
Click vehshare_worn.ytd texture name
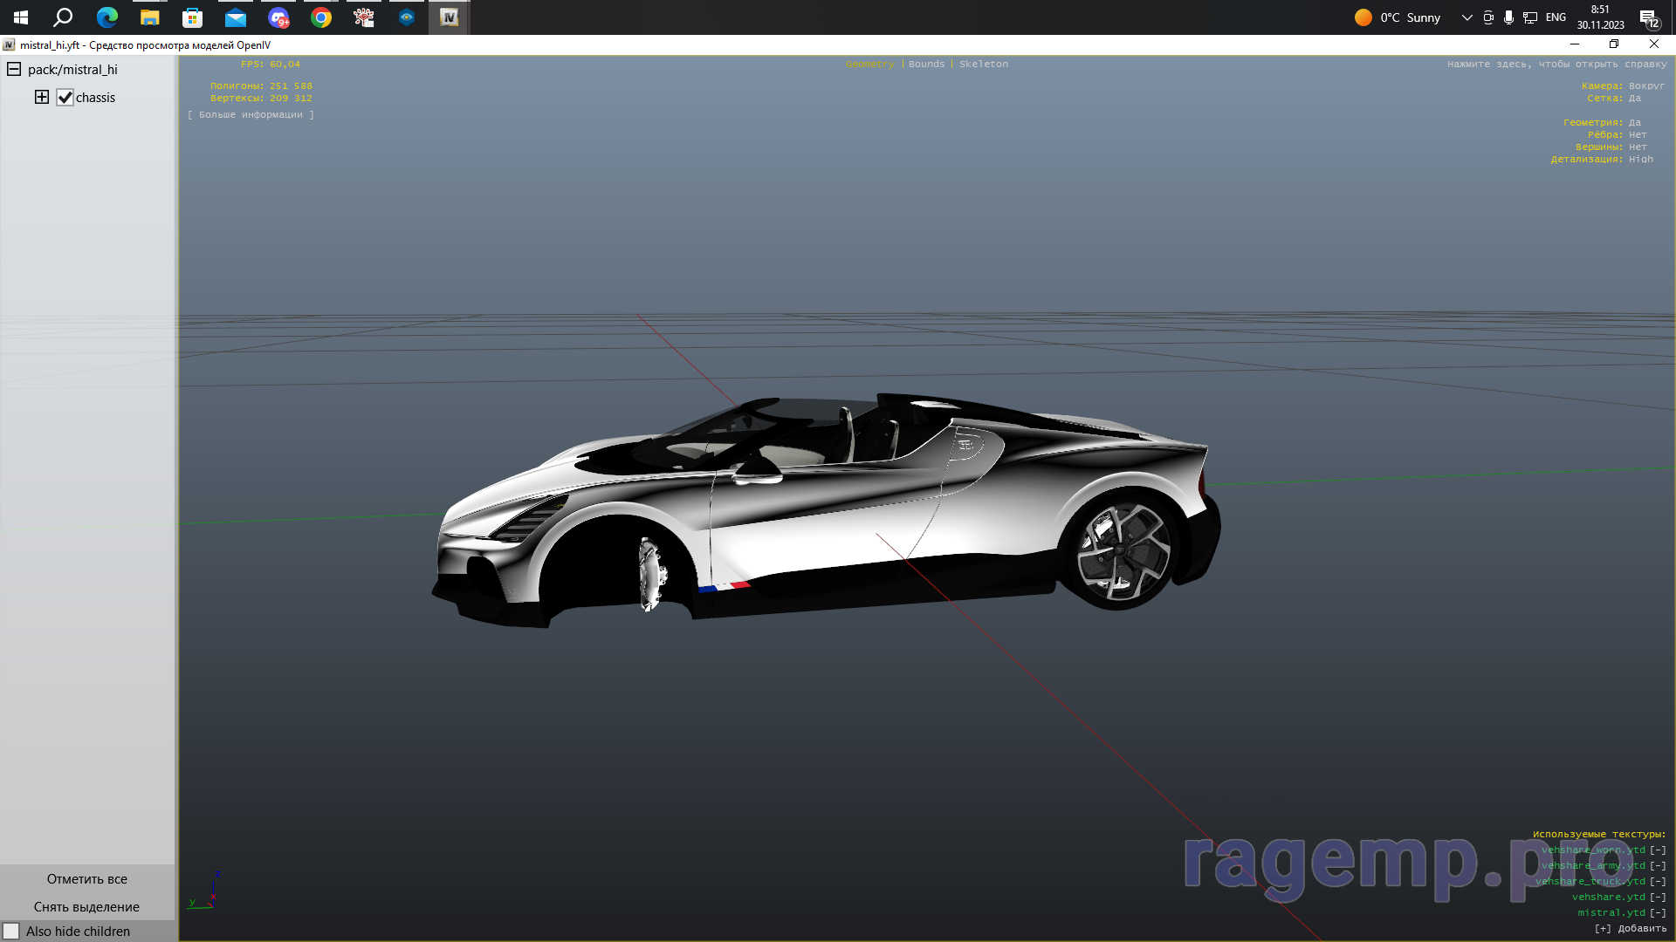coord(1593,850)
